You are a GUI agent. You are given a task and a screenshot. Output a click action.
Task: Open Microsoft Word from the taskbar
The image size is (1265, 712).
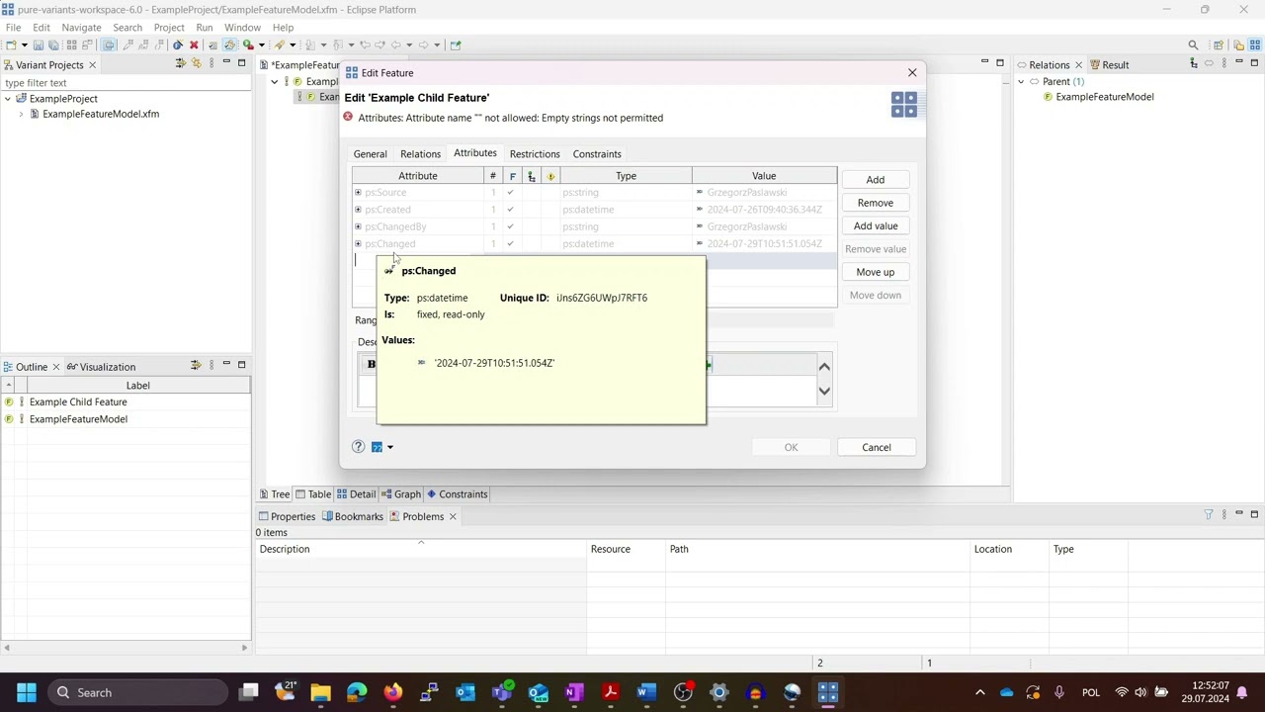click(x=646, y=692)
